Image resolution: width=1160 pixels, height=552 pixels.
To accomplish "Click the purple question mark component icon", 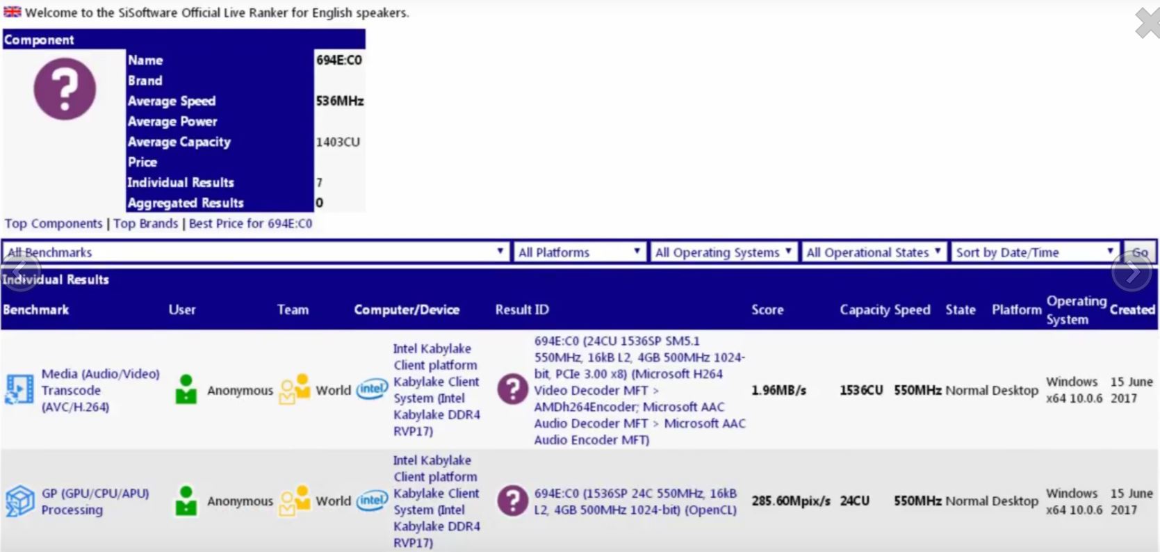I will [65, 89].
